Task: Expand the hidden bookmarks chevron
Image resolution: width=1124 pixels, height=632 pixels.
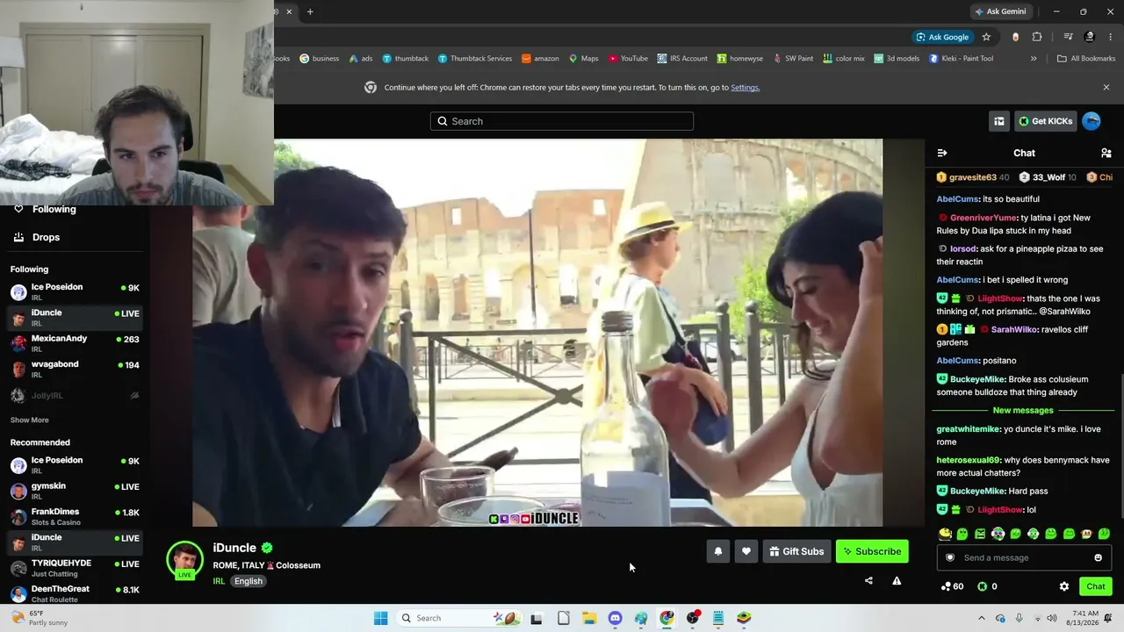Action: coord(1034,59)
